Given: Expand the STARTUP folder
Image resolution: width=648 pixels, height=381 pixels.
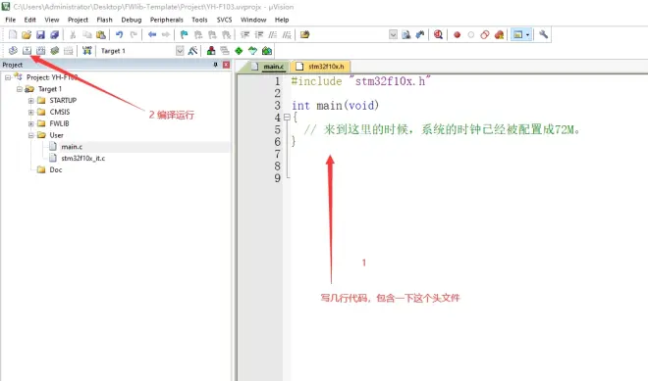Looking at the screenshot, I should (31, 101).
